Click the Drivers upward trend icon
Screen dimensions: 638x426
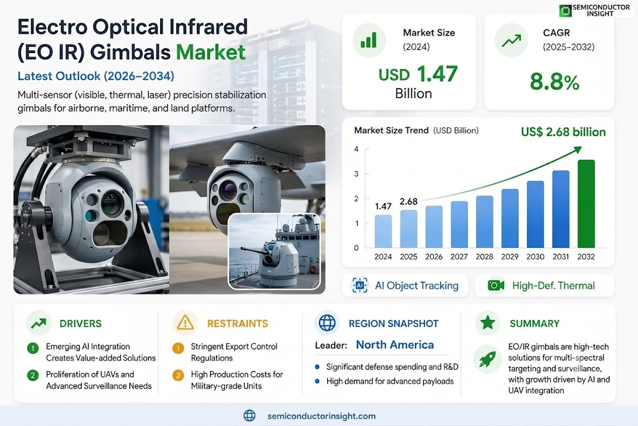[x=39, y=323]
